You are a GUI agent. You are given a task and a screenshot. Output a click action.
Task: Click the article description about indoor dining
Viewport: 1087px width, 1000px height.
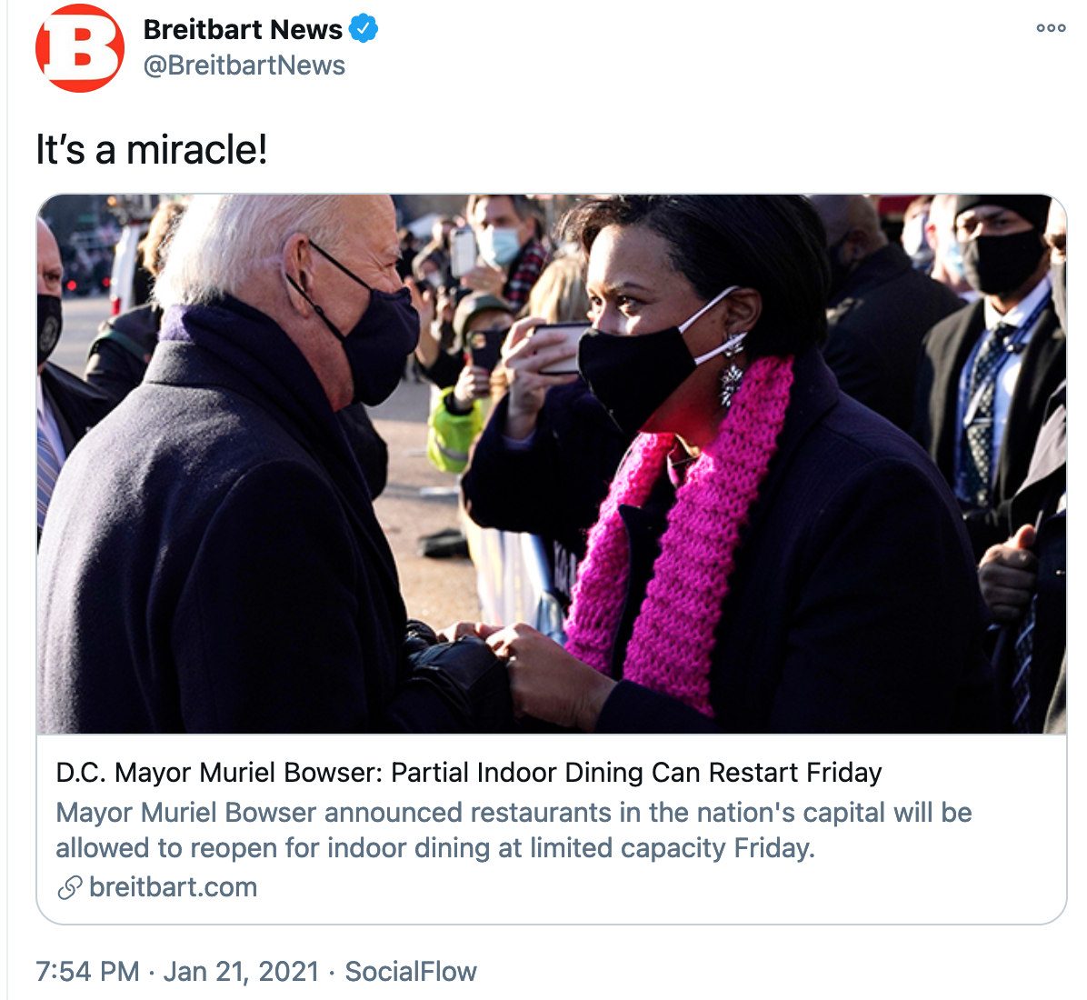514,830
